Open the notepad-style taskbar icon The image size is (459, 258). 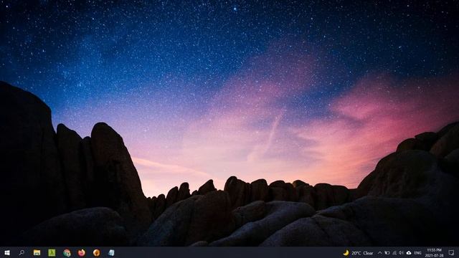(111, 252)
